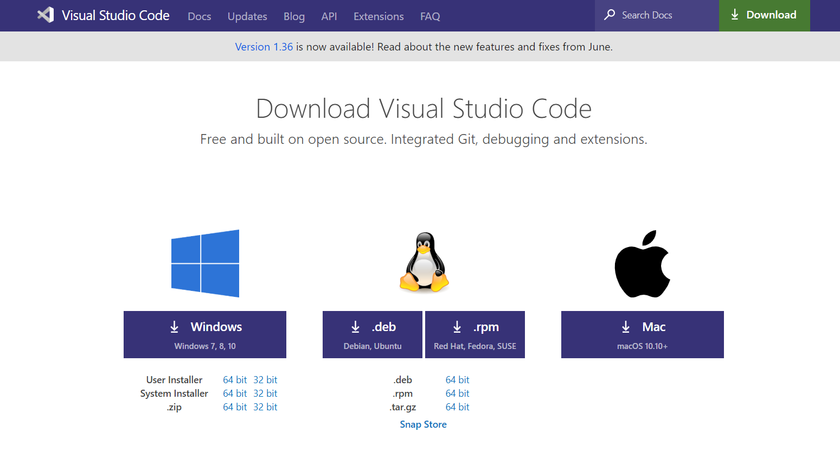The image size is (840, 457).
Task: Open the FAQ page from the navigation
Action: (429, 16)
